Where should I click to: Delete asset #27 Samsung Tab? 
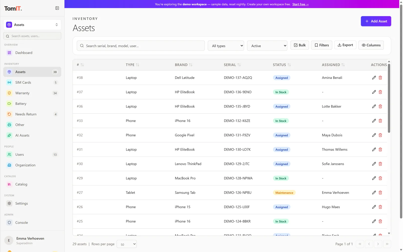380,193
